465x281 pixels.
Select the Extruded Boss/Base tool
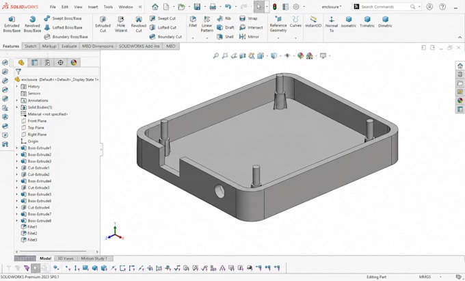[12, 24]
